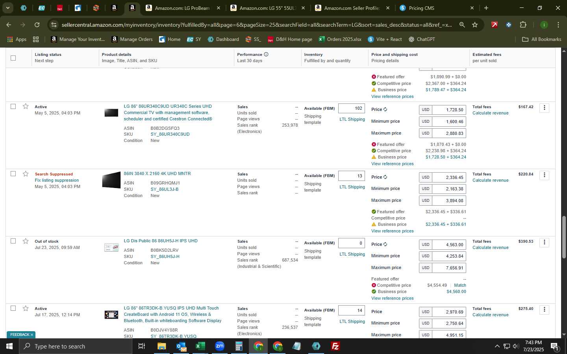This screenshot has width=567, height=354.
Task: Open actions menu for SY_86UL3J-B row
Action: [x=545, y=175]
